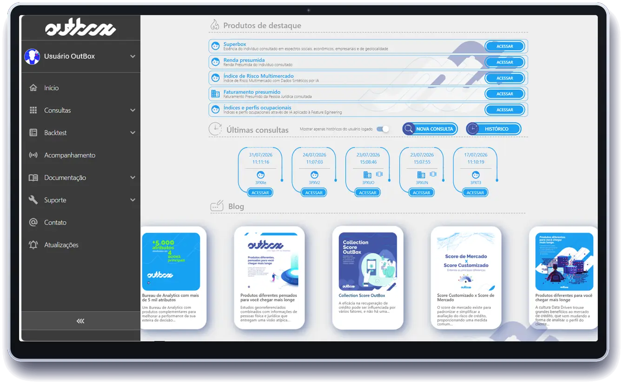623x384 pixels.
Task: Expand the Documentação submenu chevron
Action: (x=133, y=177)
